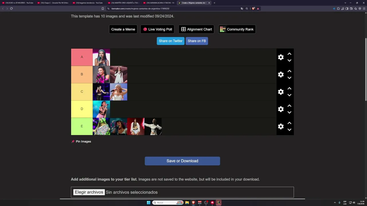Image resolution: width=367 pixels, height=206 pixels.
Task: Move tier B row up
Action: 289,71
